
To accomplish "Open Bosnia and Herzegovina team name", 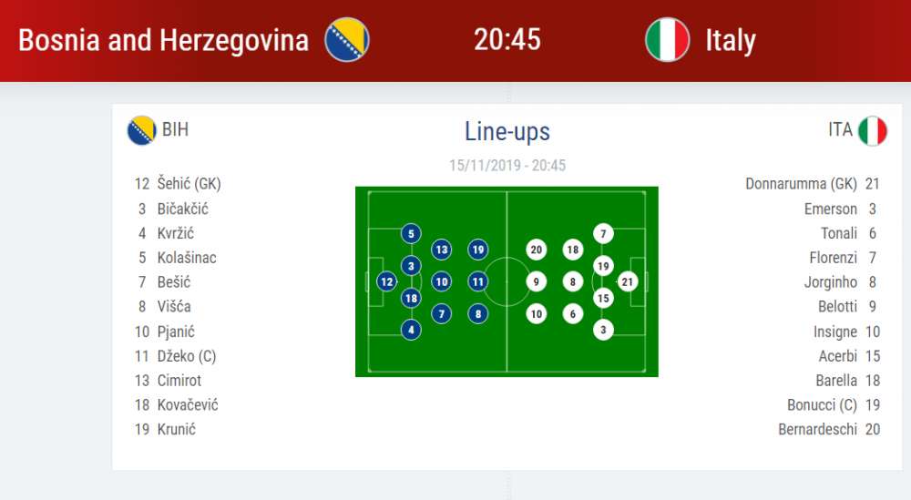I will (163, 40).
